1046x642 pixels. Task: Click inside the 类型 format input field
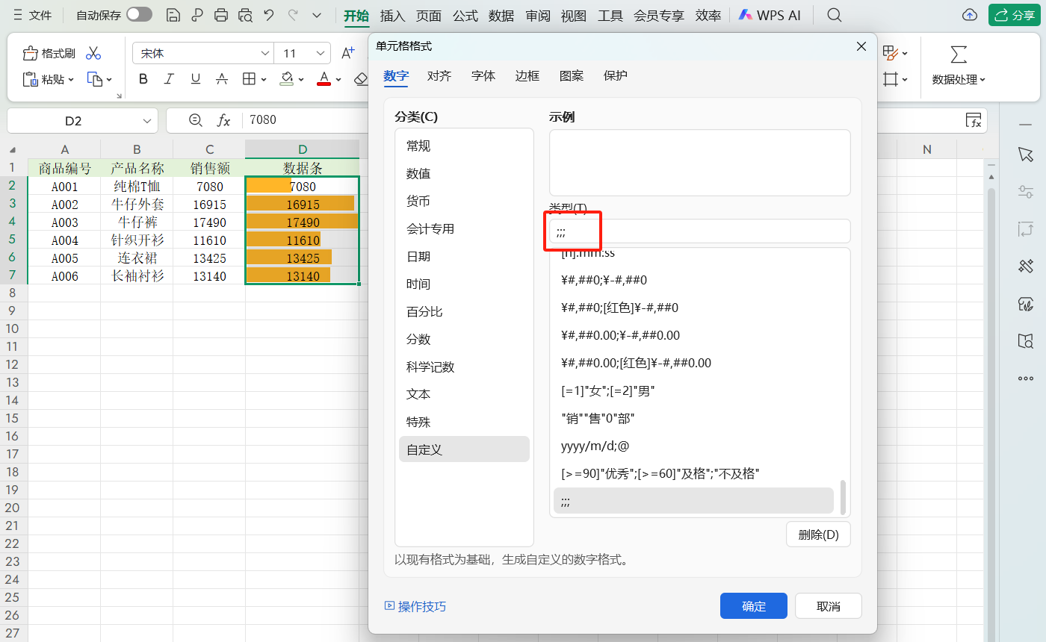click(672, 231)
